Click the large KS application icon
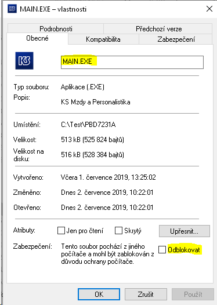This screenshot has width=217, height=305. pos(24,61)
